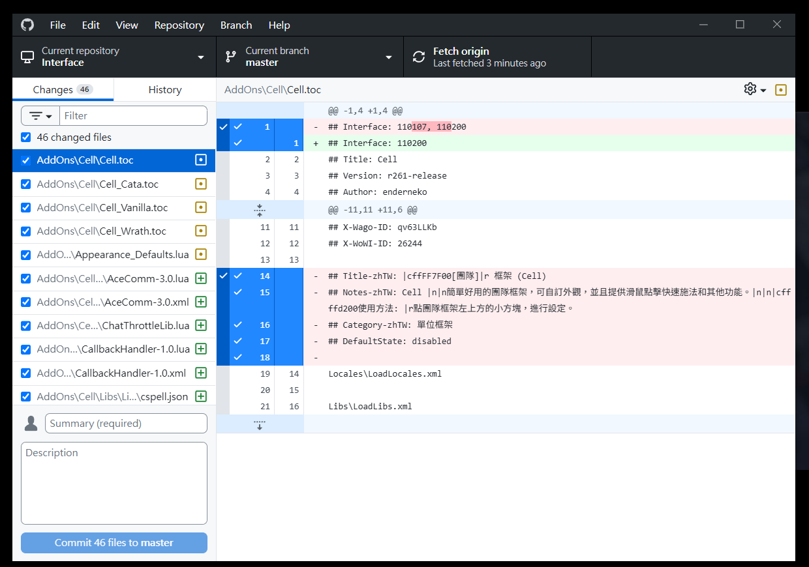Focus the commit Description text area
The width and height of the screenshot is (809, 567).
tap(114, 483)
